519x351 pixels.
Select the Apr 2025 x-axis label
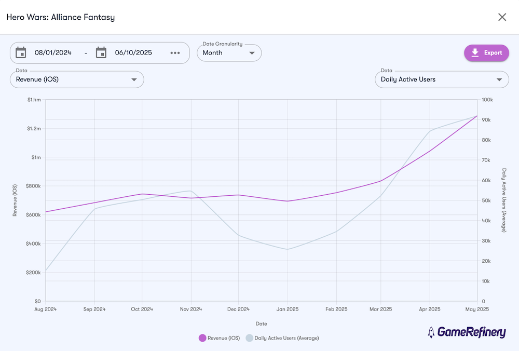click(430, 309)
